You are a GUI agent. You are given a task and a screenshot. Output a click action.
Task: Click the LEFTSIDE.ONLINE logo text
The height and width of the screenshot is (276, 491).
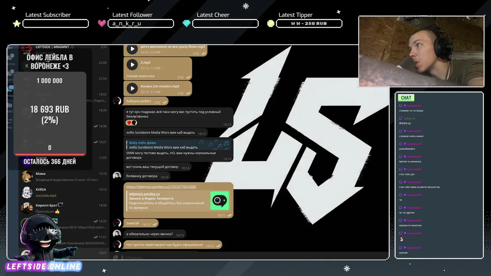44,266
